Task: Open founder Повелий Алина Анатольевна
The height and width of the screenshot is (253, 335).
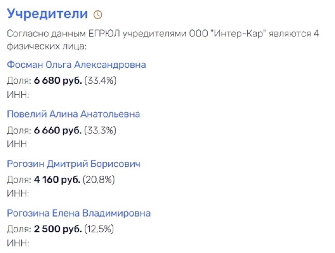Action: pos(73,114)
